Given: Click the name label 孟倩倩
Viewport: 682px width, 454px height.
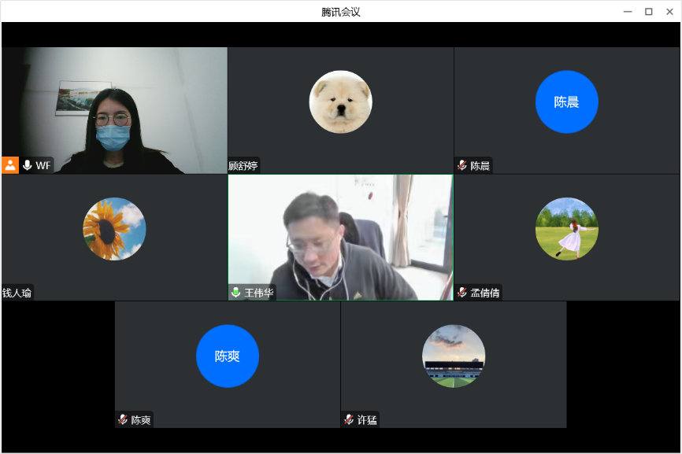Looking at the screenshot, I should click(x=485, y=293).
